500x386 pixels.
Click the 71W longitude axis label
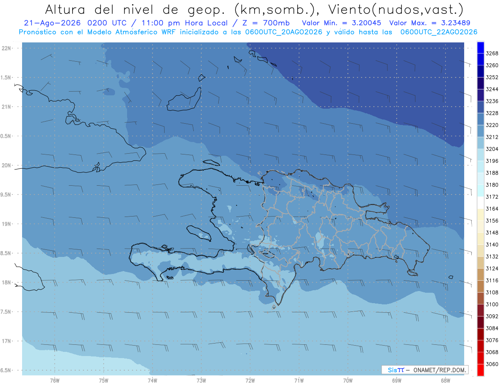[x=299, y=380]
